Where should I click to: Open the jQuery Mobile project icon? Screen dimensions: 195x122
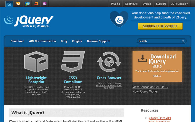pos(27,4)
